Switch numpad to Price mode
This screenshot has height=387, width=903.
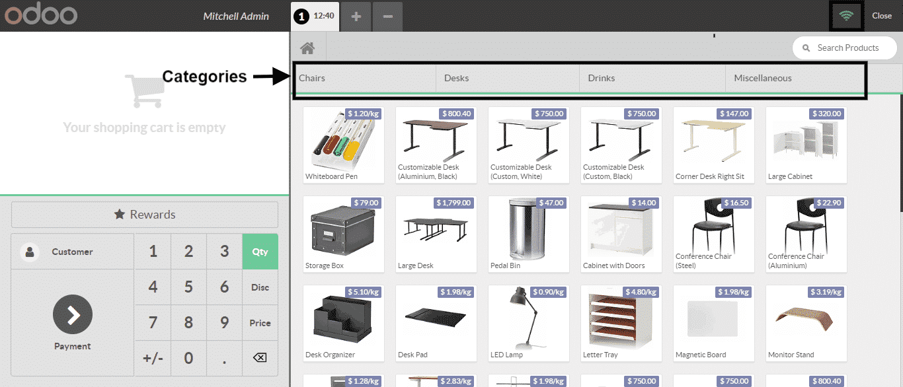260,323
